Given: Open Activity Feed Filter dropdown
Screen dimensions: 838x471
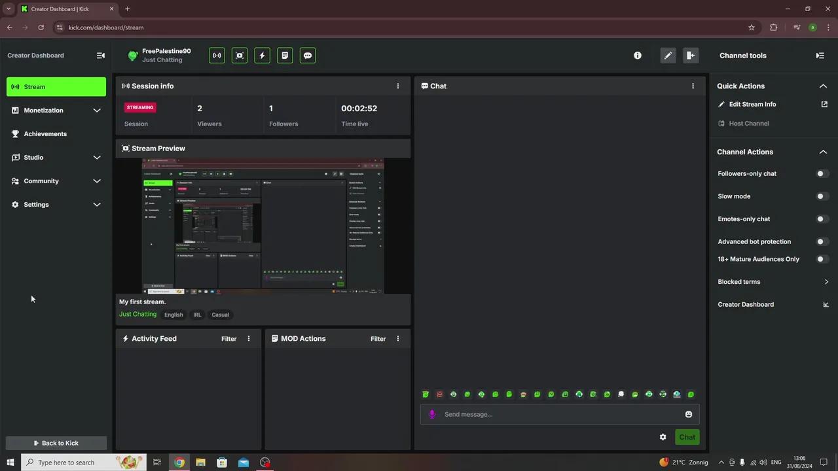Looking at the screenshot, I should point(228,339).
